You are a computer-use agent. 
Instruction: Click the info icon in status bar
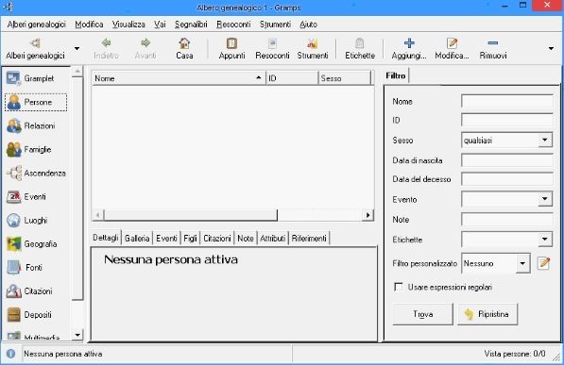pos(10,354)
